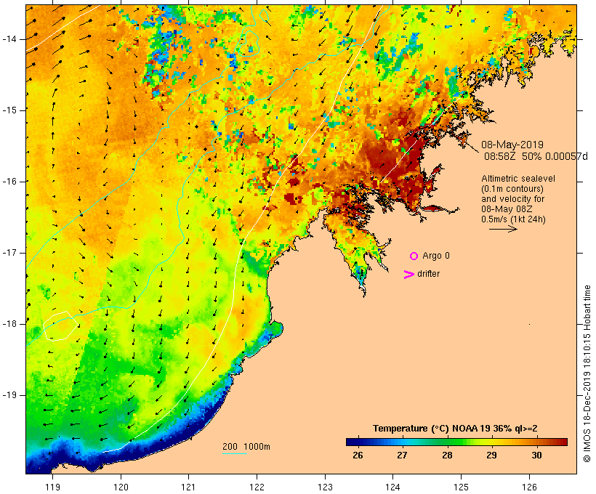Click the colorbar label 29
The height and width of the screenshot is (494, 596).
pyautogui.click(x=491, y=455)
